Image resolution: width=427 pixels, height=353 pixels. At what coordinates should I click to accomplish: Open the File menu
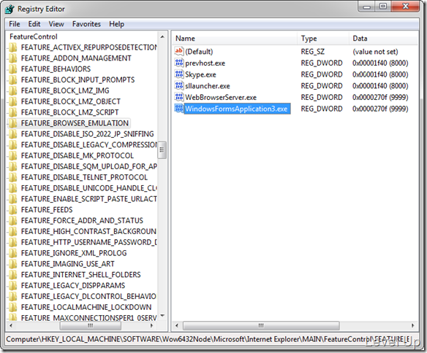tap(14, 24)
